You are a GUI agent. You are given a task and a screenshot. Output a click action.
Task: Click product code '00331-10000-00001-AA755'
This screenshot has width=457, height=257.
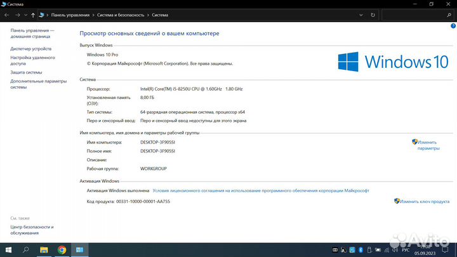[143, 201]
